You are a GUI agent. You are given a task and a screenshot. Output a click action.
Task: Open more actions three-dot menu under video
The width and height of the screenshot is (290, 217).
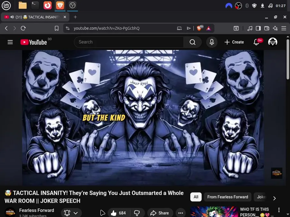tap(181, 213)
